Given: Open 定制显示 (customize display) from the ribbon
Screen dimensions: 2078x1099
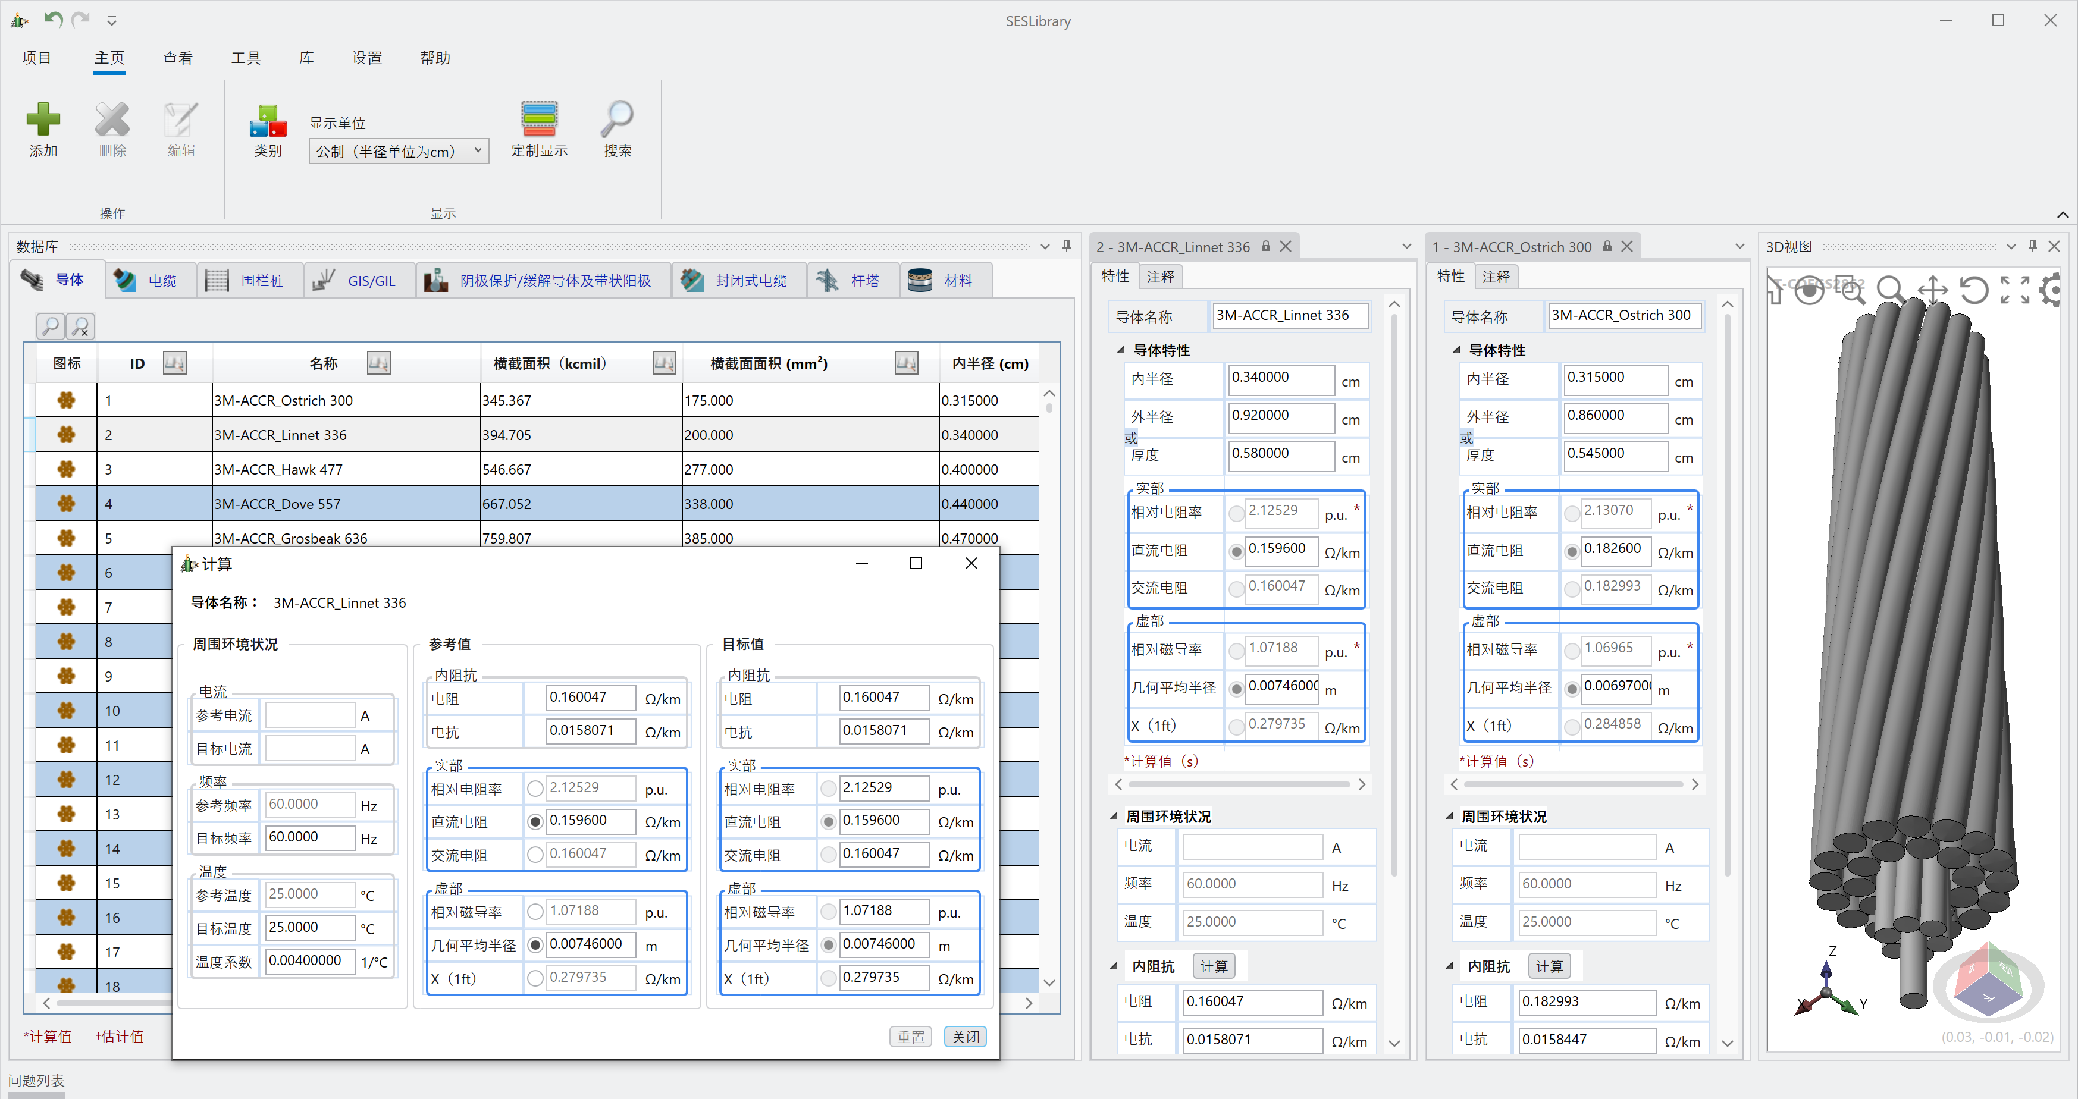Looking at the screenshot, I should pos(539,120).
